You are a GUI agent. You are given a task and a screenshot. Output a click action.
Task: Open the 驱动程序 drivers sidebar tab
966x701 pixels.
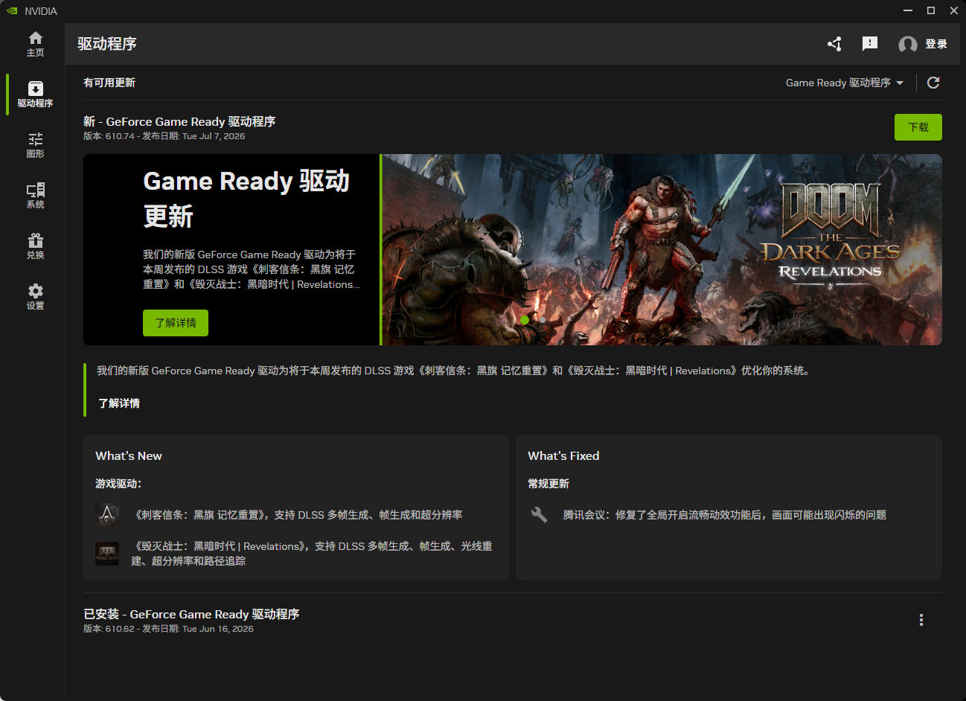[x=35, y=95]
